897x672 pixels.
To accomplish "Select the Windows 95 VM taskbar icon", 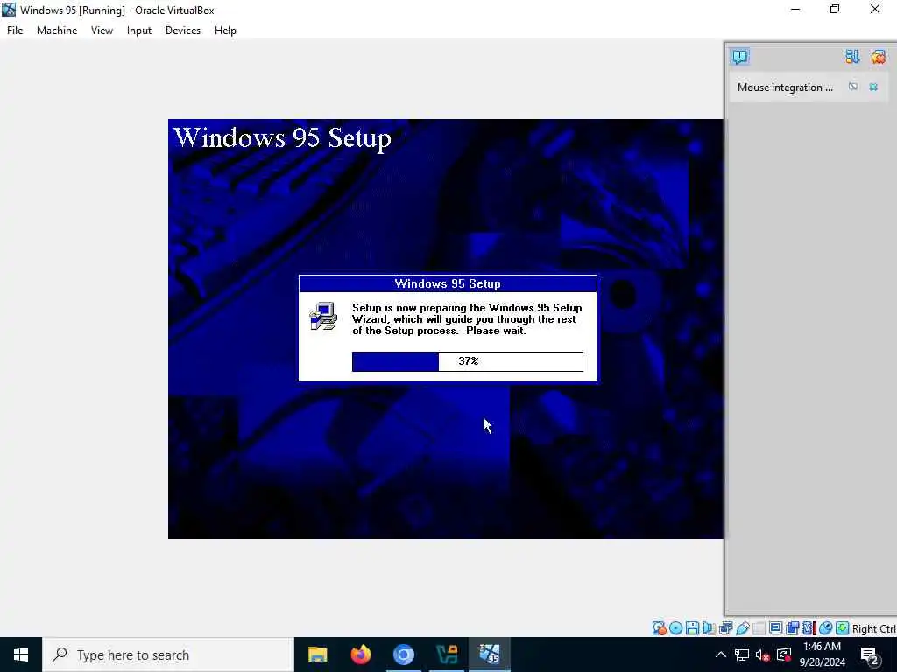I will [x=490, y=654].
